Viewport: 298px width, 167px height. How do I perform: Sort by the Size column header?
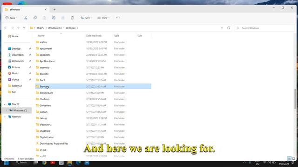pos(140,36)
